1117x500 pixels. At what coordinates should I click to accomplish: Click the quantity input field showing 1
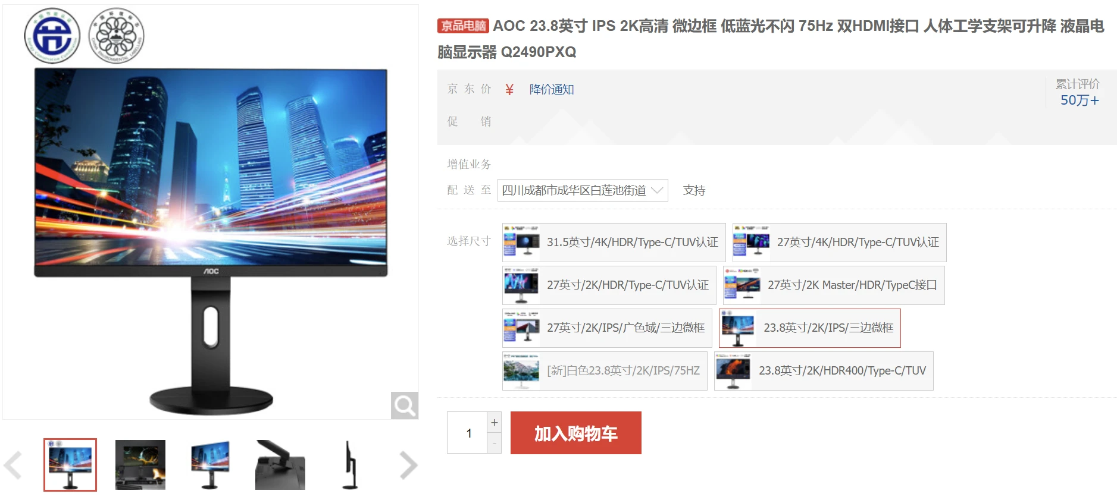coord(468,433)
